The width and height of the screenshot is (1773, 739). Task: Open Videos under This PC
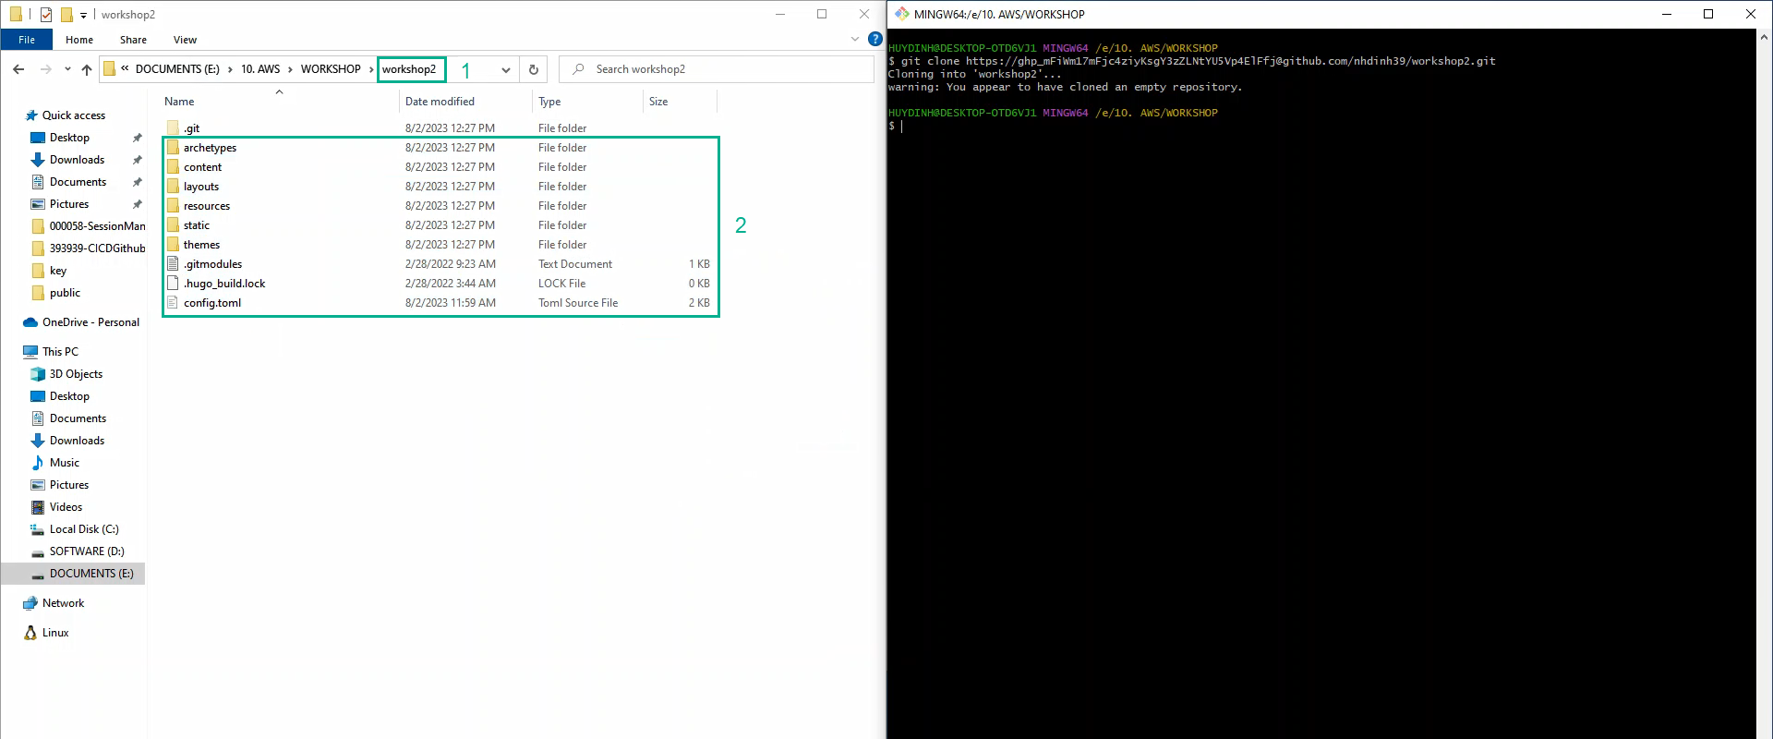tap(66, 507)
